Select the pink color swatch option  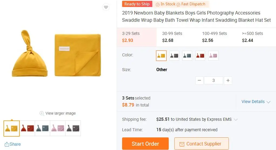coord(213,56)
